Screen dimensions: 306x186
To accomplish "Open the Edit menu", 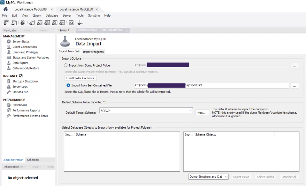I will (x=14, y=15).
